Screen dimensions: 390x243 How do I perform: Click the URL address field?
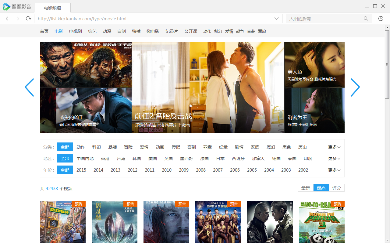click(x=154, y=19)
